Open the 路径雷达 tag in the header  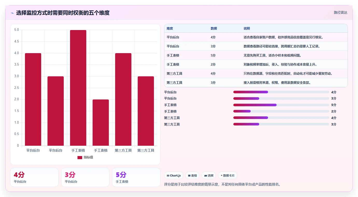[x=340, y=12]
